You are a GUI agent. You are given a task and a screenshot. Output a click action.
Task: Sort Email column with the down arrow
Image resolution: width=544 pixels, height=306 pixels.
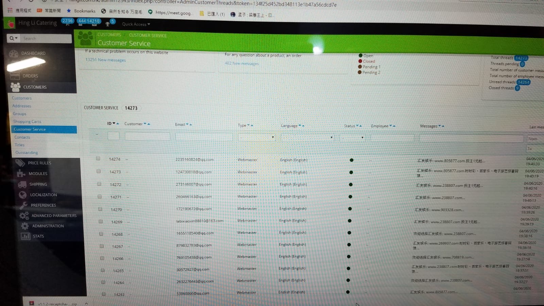(187, 124)
